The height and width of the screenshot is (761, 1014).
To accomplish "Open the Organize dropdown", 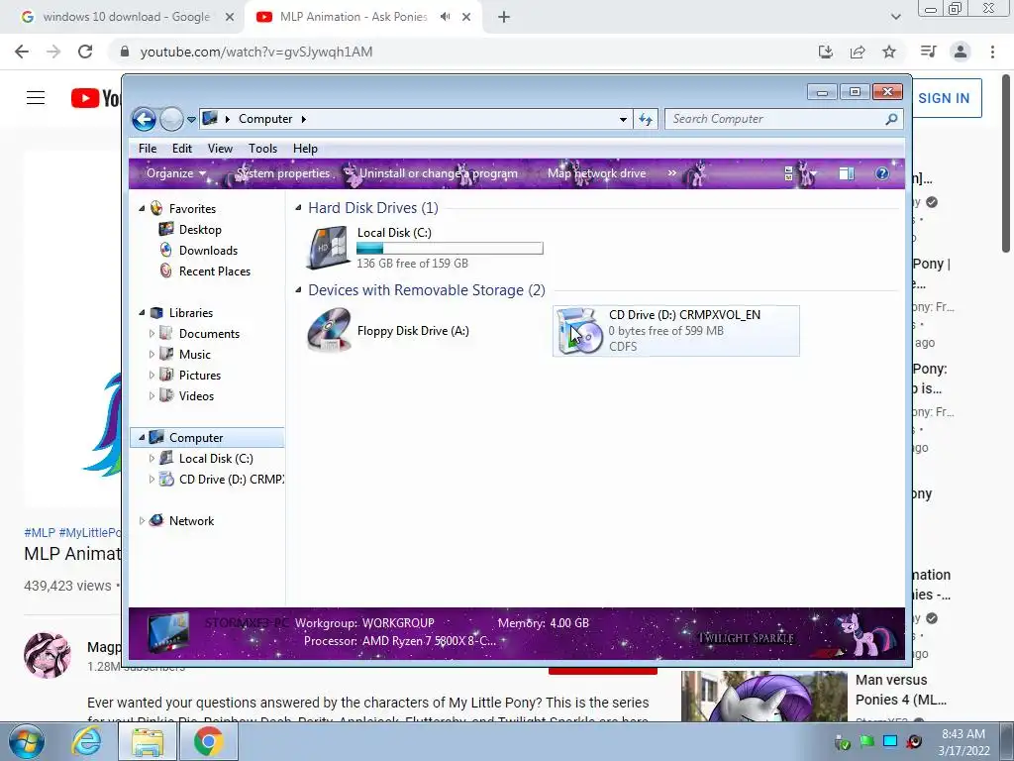I will coord(176,173).
